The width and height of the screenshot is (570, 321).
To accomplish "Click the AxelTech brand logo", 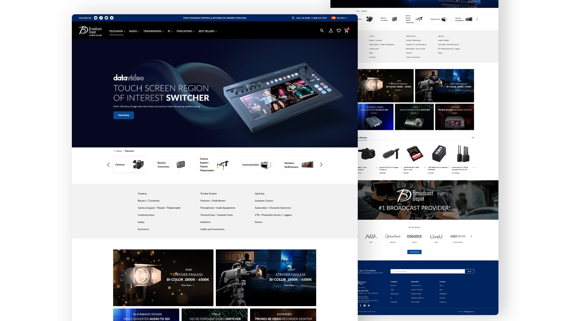I will [392, 237].
